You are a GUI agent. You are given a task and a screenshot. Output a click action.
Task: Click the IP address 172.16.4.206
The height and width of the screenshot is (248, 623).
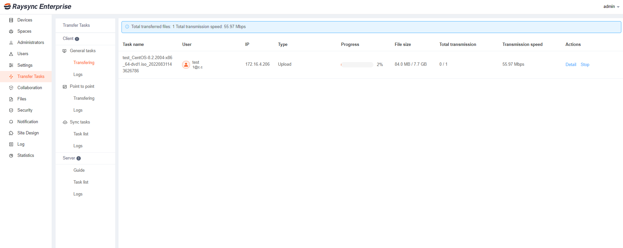click(x=258, y=64)
